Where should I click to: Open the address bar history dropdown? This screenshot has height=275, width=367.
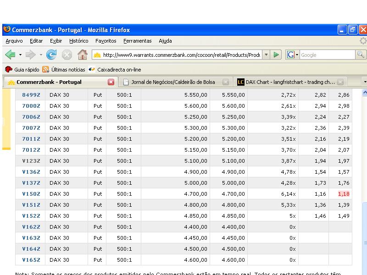[x=266, y=55]
